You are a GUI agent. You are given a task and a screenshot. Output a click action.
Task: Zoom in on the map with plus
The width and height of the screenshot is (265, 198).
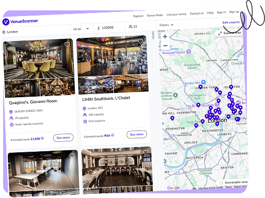(x=165, y=36)
